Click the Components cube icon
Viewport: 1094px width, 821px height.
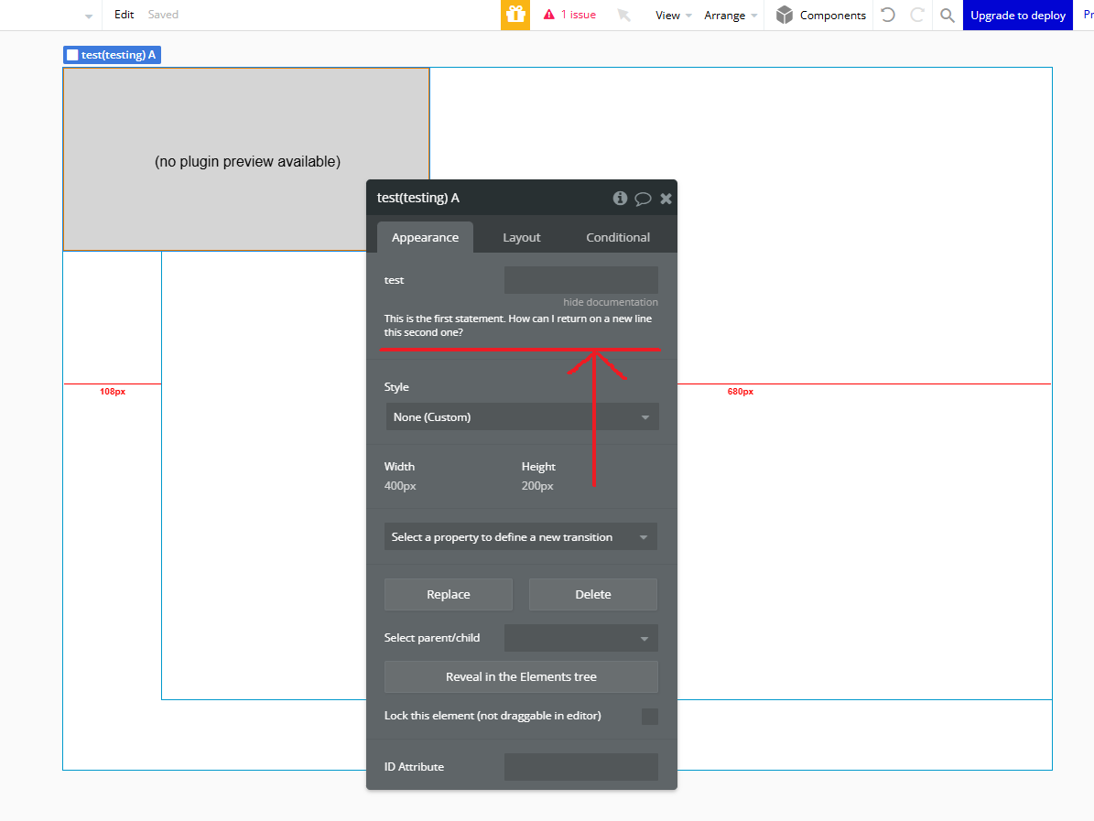(785, 15)
